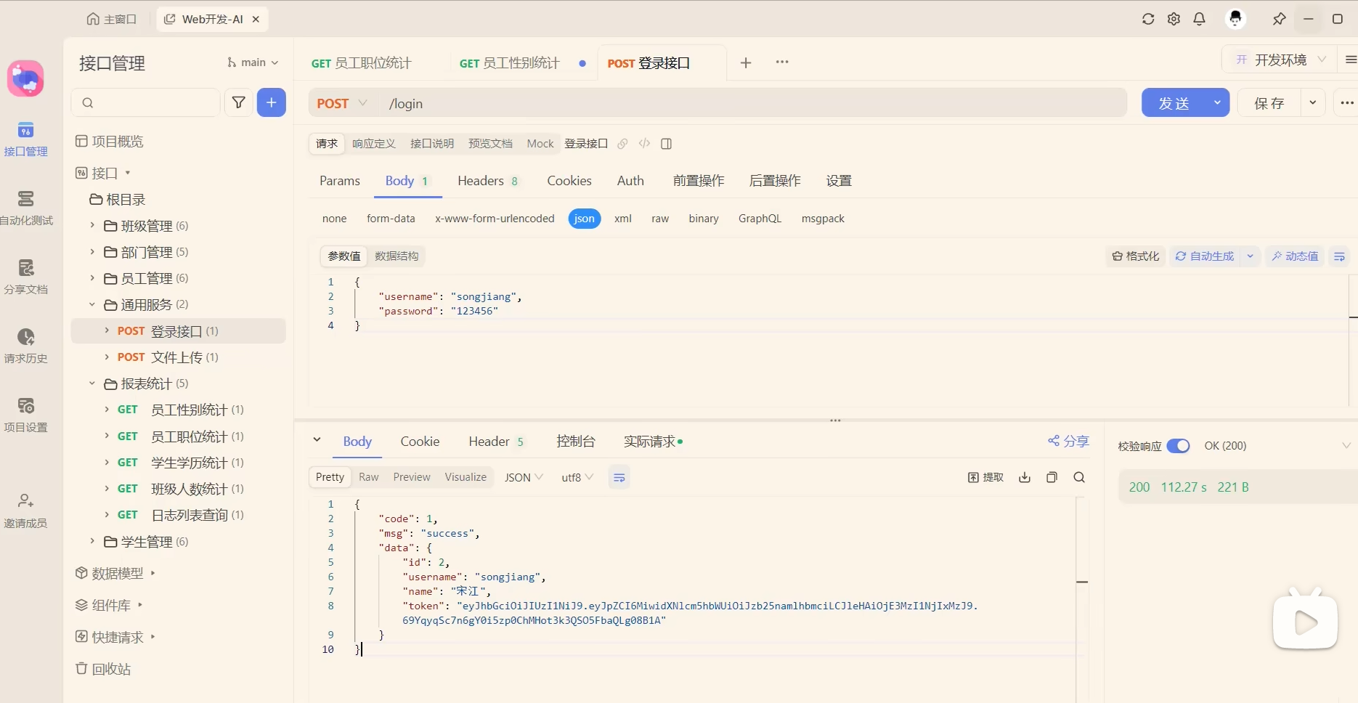The image size is (1358, 703).
Task: Click the 发送 send button
Action: pos(1174,103)
